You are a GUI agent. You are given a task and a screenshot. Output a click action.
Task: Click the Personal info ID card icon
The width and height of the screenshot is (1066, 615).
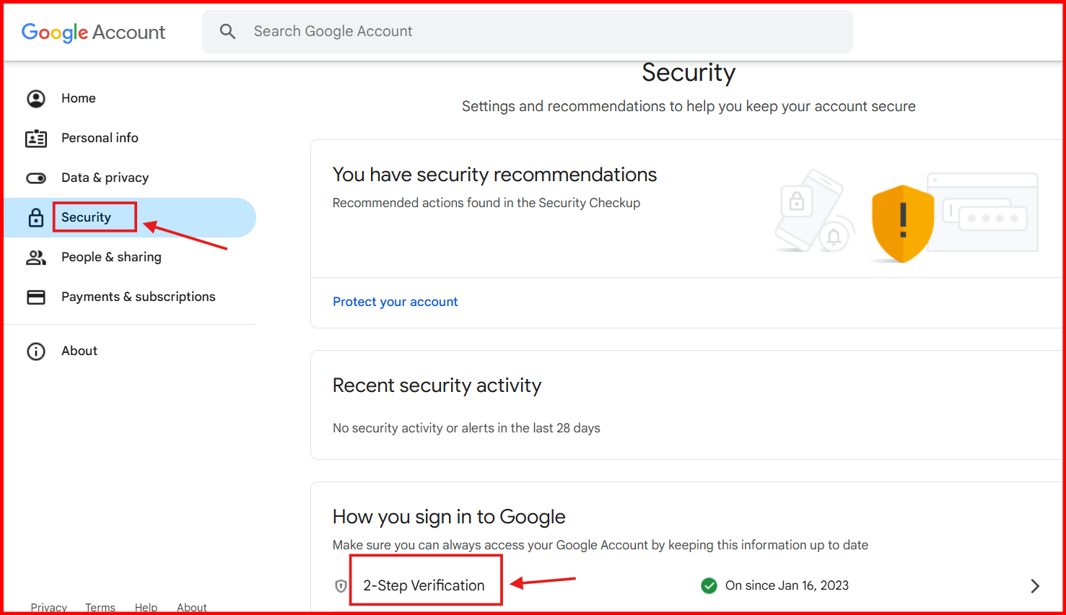point(36,139)
